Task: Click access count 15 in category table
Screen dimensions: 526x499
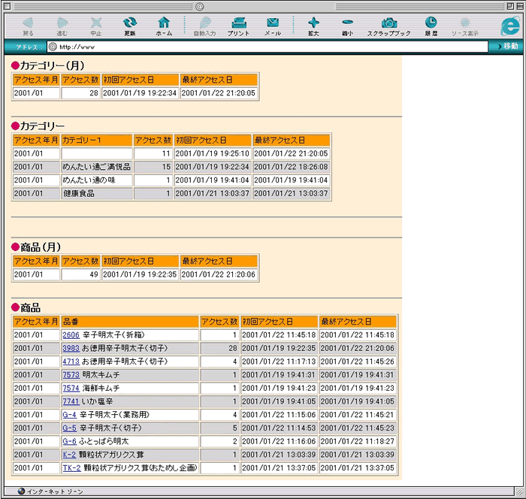Action: (x=153, y=167)
